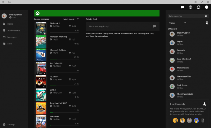Click the Microsoft Solitaire 25% progress bar
Viewport: 211px width, 128px height.
(64, 59)
